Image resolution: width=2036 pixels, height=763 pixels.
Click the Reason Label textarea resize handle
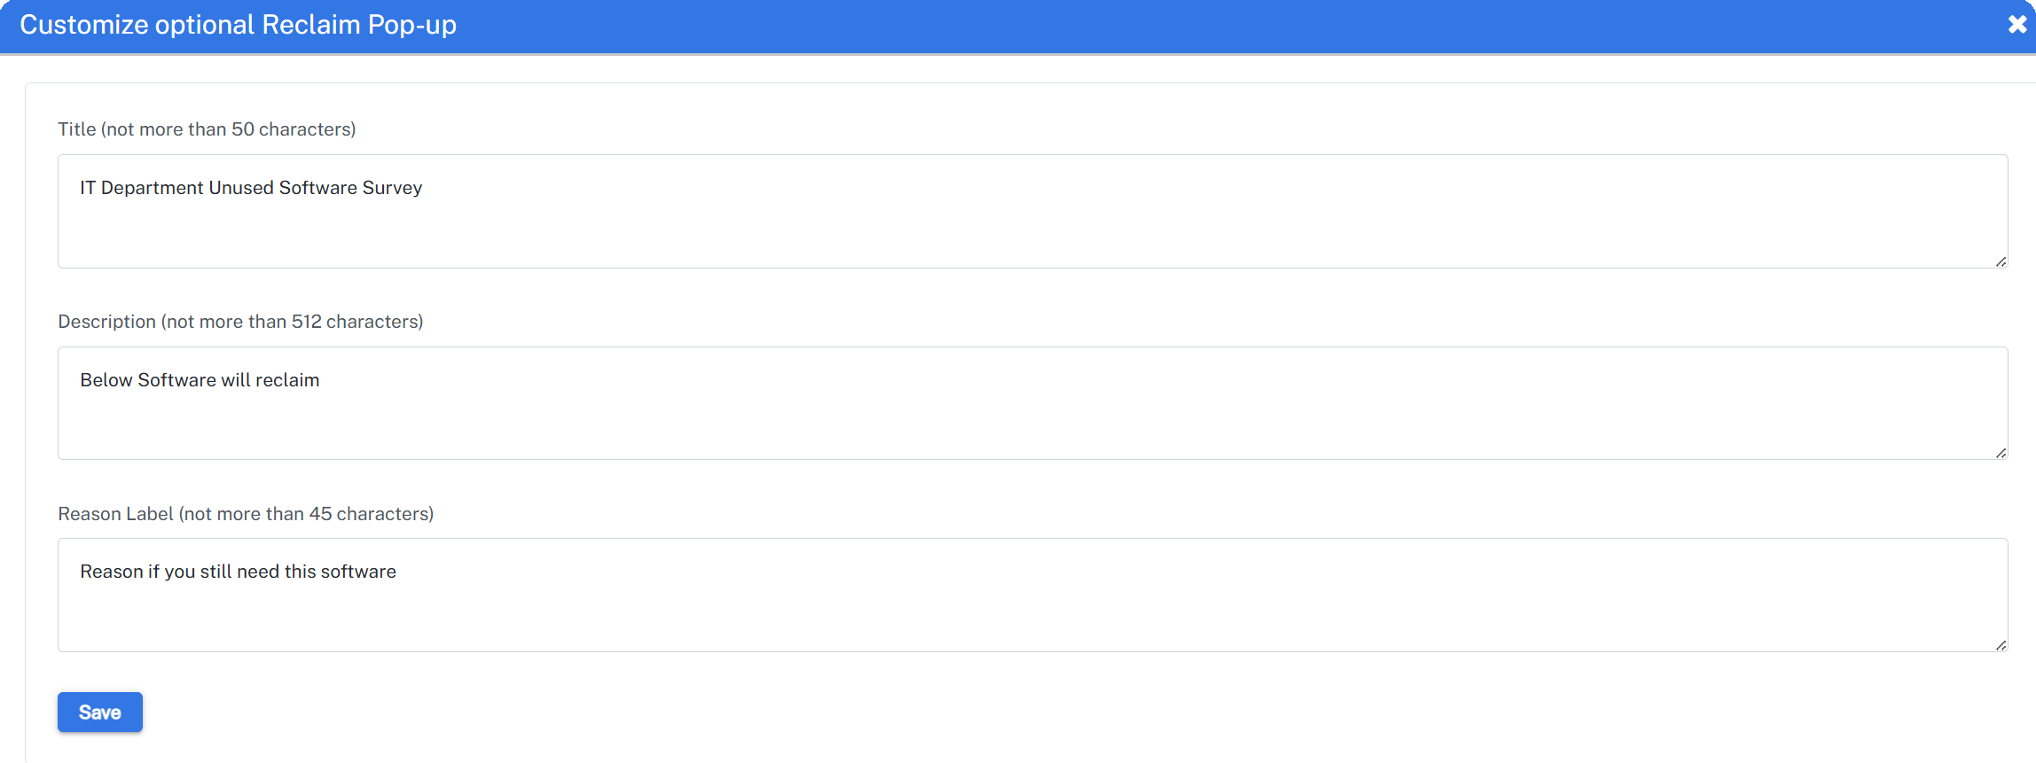coord(2001,645)
